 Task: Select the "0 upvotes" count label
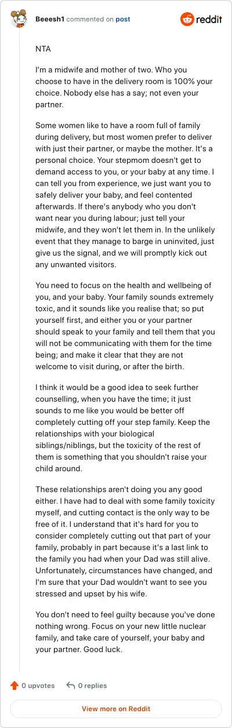tap(38, 686)
